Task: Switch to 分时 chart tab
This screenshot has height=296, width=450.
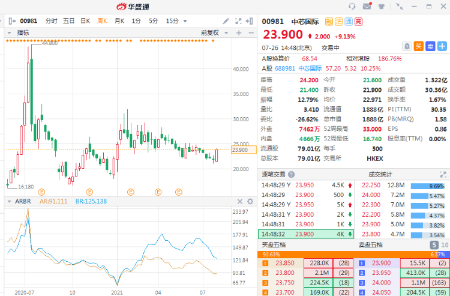Action: click(x=52, y=20)
